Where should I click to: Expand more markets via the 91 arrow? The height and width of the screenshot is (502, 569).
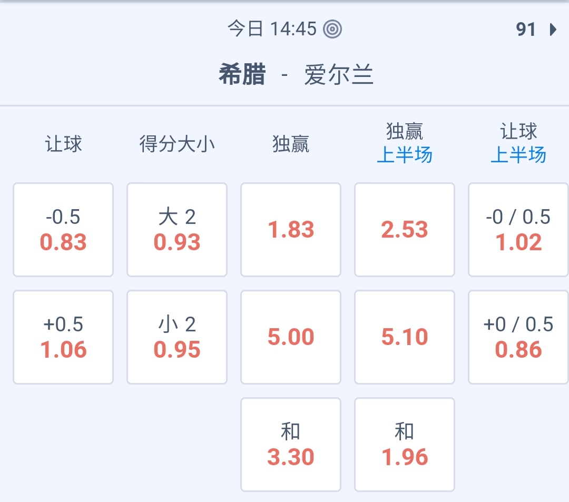tap(536, 29)
